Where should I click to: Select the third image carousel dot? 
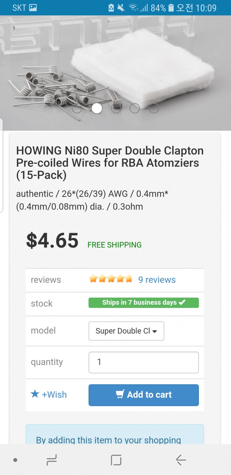click(116, 108)
